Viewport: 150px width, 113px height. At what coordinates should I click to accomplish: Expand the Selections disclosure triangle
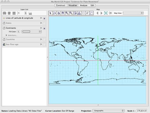(7, 35)
